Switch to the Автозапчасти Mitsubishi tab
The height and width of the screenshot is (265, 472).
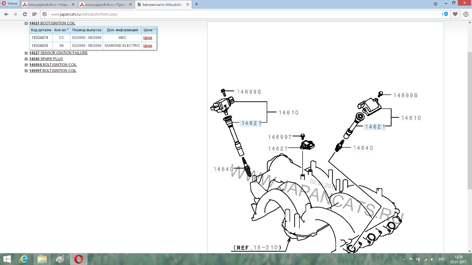coord(162,4)
